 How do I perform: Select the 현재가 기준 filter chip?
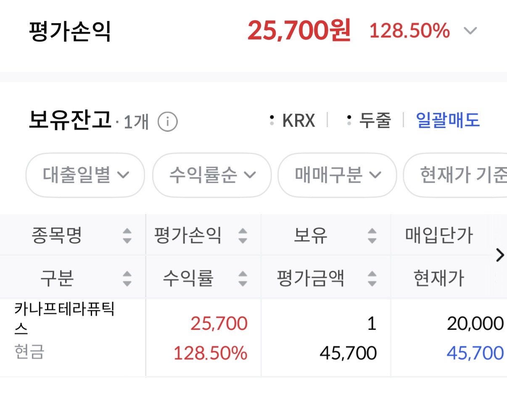(x=458, y=175)
